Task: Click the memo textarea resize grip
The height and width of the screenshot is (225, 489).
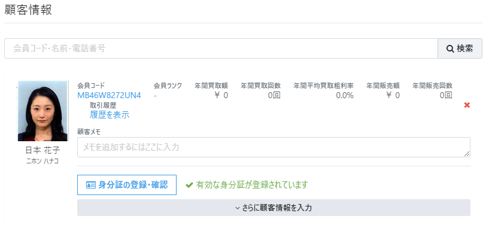Action: pyautogui.click(x=467, y=154)
